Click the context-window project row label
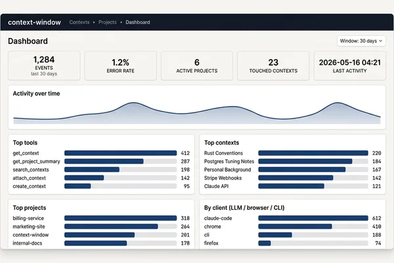 coord(31,235)
